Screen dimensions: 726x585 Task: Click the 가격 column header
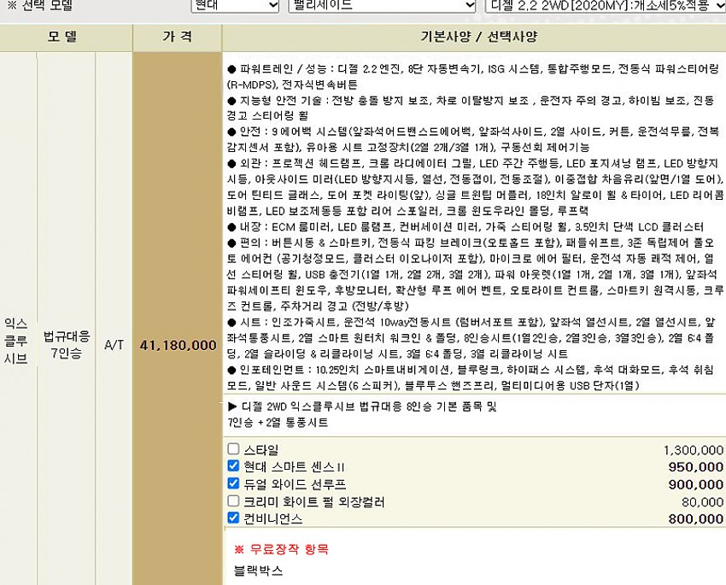pos(177,38)
